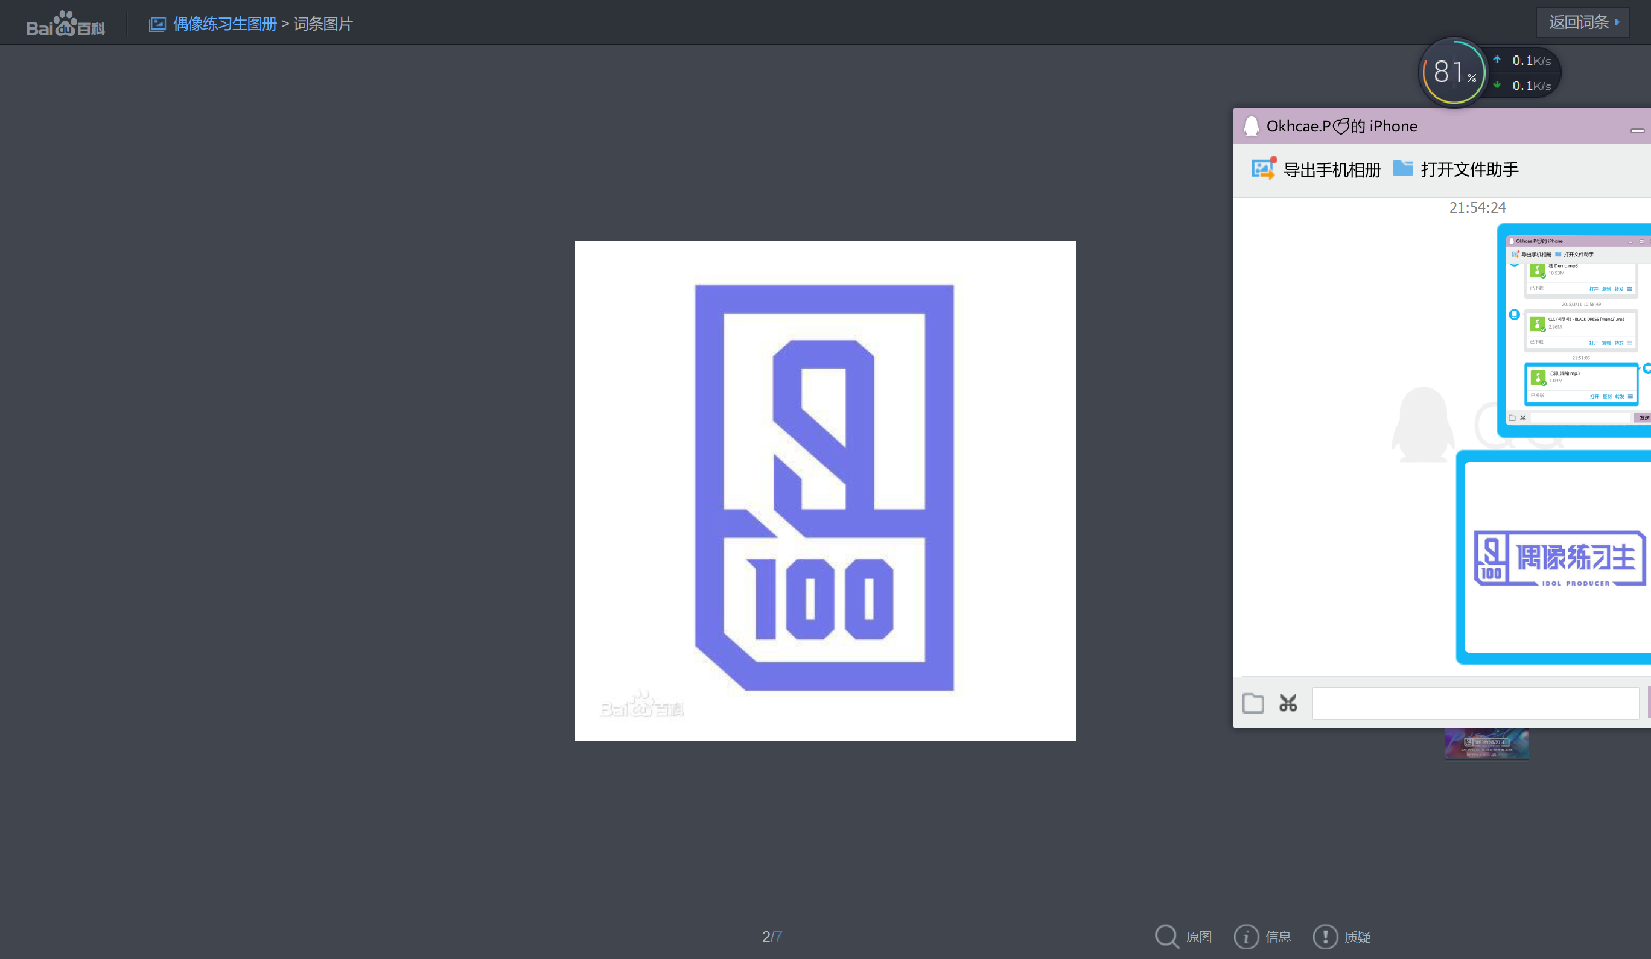Click the 质疑 exclamation icon
The height and width of the screenshot is (959, 1651).
pos(1325,937)
